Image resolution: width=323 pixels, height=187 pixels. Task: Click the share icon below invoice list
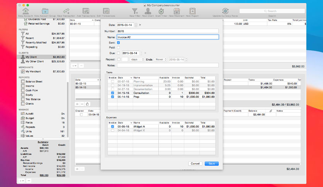pyautogui.click(x=87, y=104)
